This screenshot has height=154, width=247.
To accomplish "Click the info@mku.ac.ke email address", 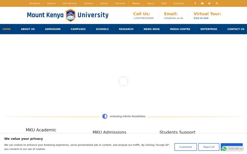I will click(x=174, y=18).
